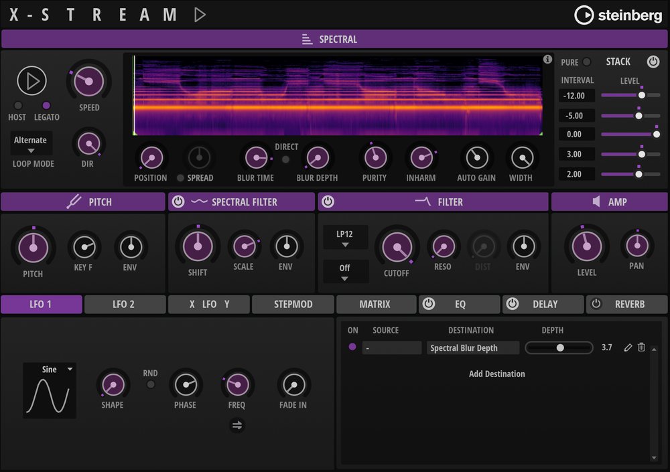Click the pencil edit icon in the modulation row
Screen dimensions: 670x472
[x=628, y=347]
